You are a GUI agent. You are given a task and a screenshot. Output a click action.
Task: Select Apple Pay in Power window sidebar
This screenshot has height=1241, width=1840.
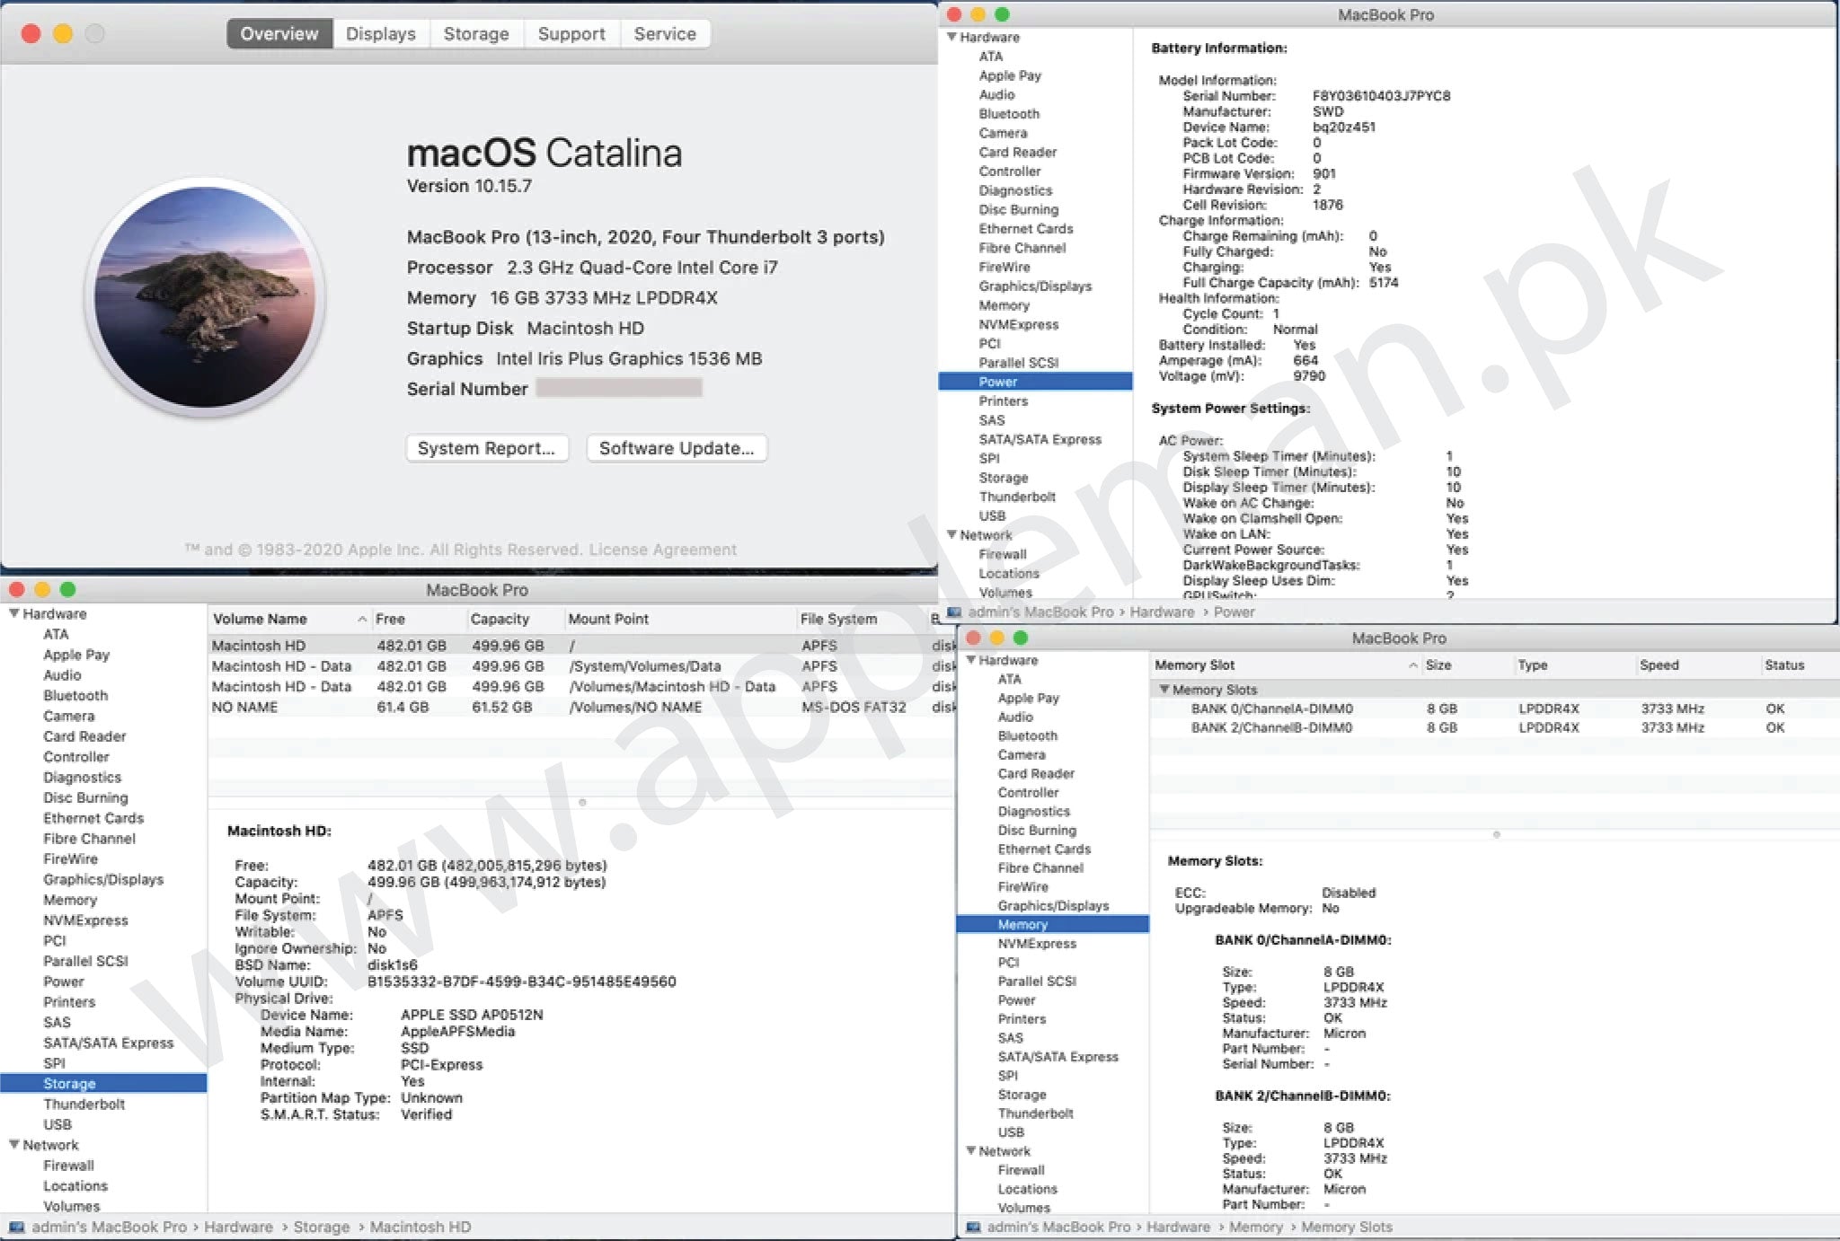1010,75
